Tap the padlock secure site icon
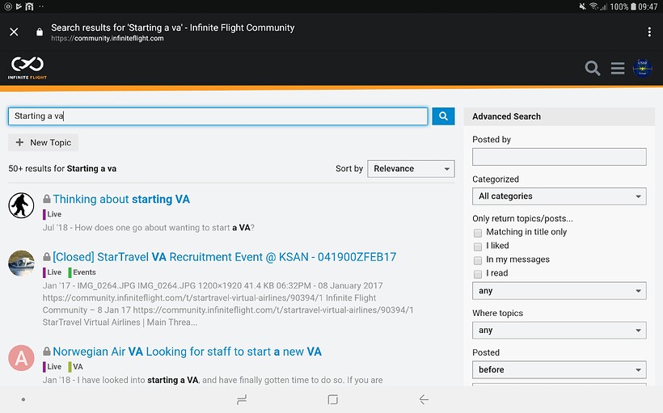 pyautogui.click(x=40, y=32)
